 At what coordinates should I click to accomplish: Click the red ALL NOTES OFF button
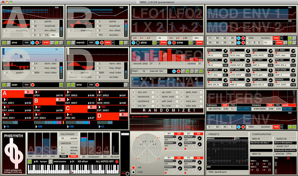click(117, 162)
